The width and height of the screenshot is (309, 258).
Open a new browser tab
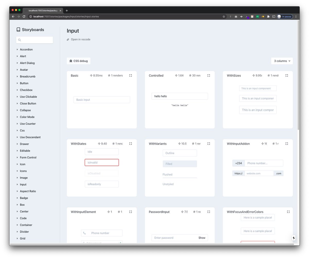pos(67,11)
